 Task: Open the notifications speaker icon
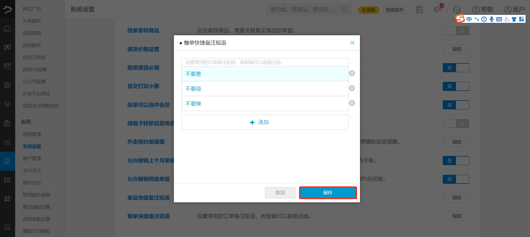pyautogui.click(x=438, y=9)
